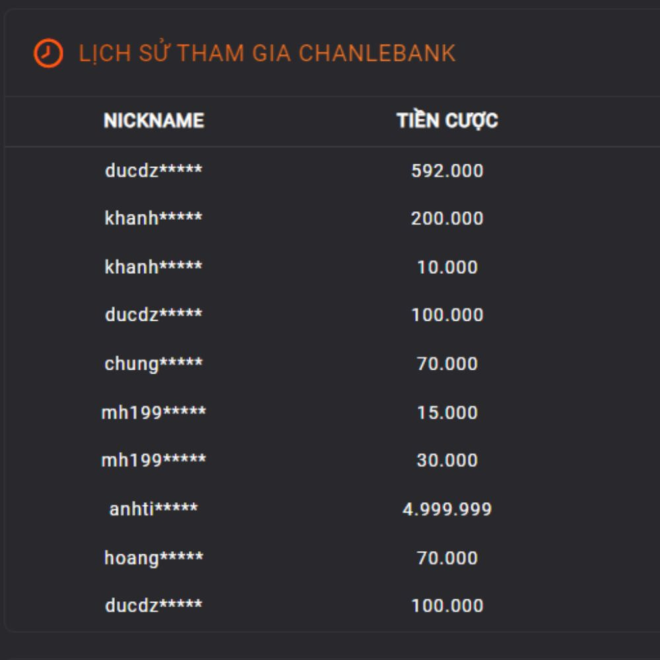Select the khanh***** nickname beside 10.000
Image resolution: width=660 pixels, height=660 pixels.
tap(154, 267)
